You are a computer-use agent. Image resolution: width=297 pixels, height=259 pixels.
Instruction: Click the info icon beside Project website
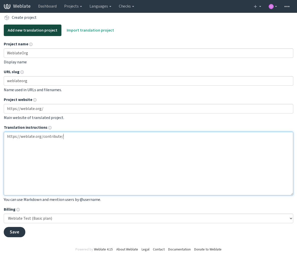[x=35, y=100]
